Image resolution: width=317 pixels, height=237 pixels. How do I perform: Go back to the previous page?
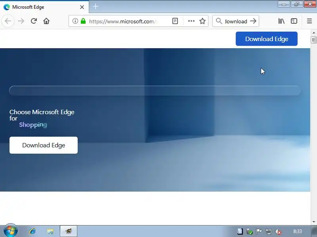pyautogui.click(x=8, y=21)
